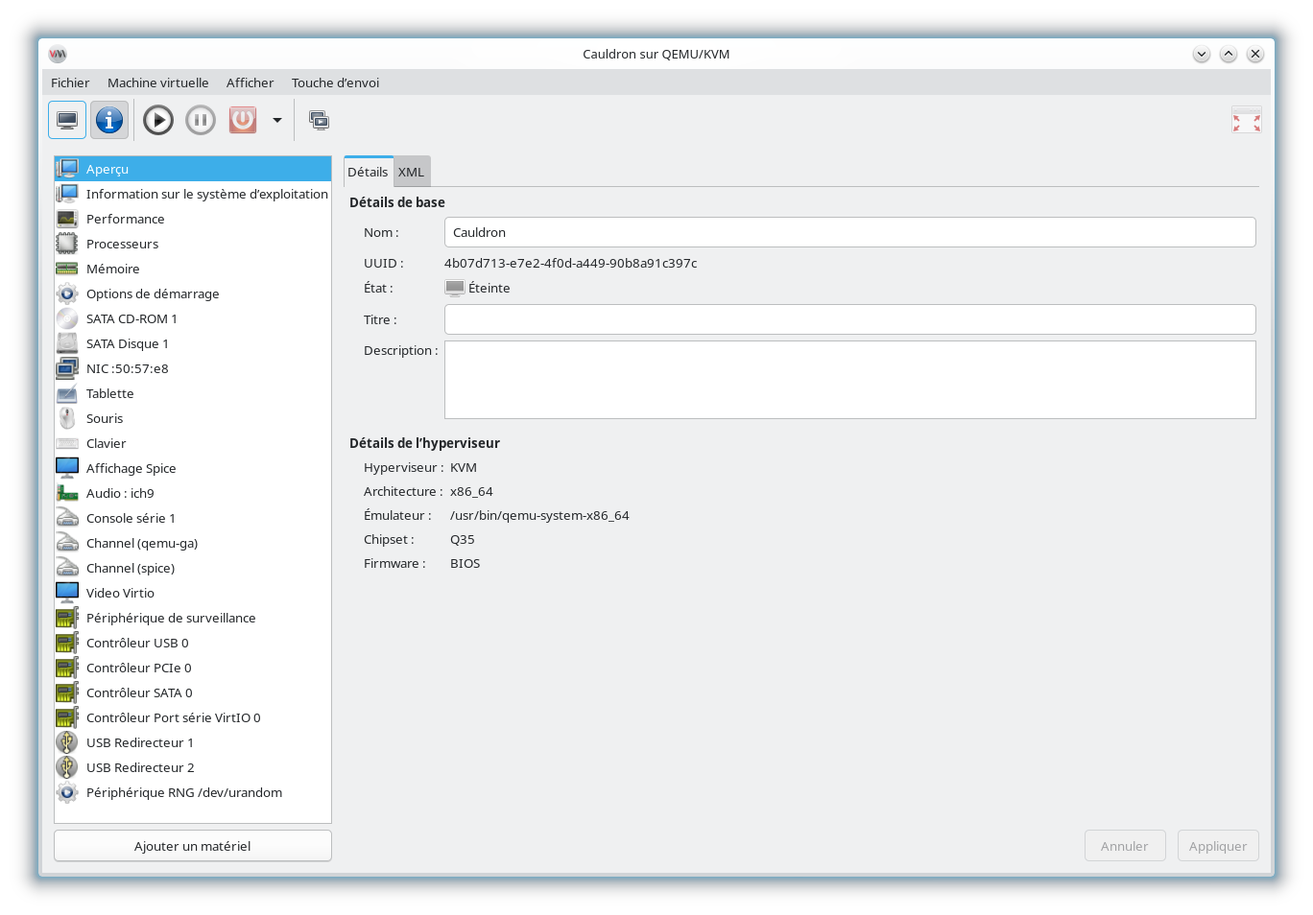Open Options de démarrage settings

[x=153, y=293]
